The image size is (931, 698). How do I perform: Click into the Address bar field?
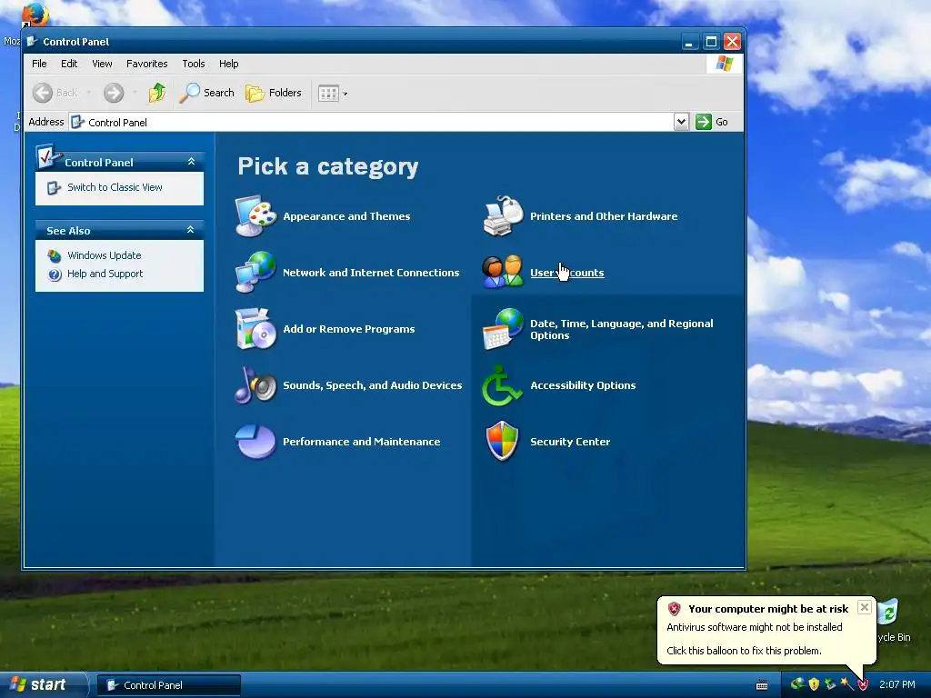click(x=372, y=122)
